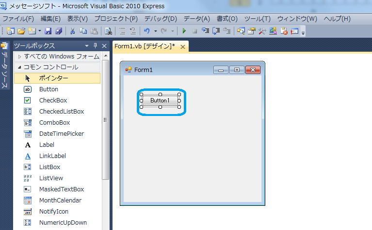Open the ウィンドウ(W) menu

click(x=297, y=19)
